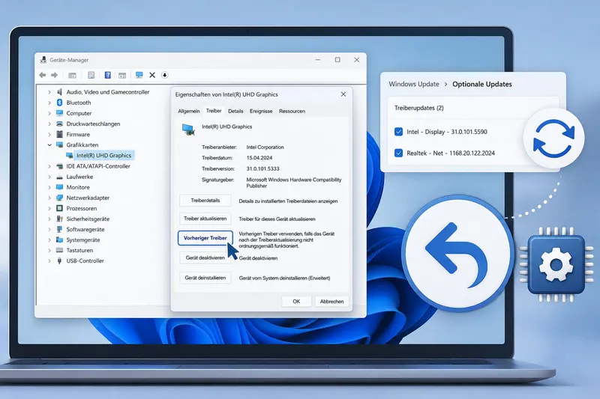600x399 pixels.
Task: Toggle the Intel - Display 31.0.101.5590 checkbox
Action: click(x=398, y=132)
